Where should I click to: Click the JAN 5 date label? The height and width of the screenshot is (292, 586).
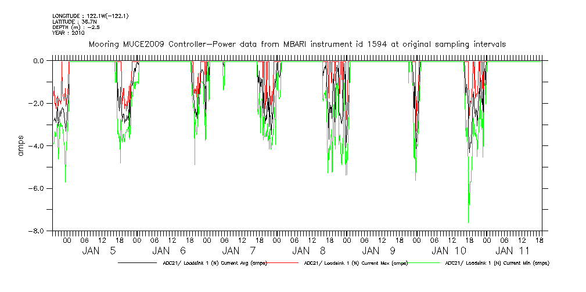(x=99, y=251)
